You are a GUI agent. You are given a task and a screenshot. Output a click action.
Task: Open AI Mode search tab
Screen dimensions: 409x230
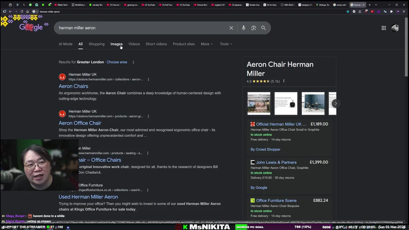[66, 44]
